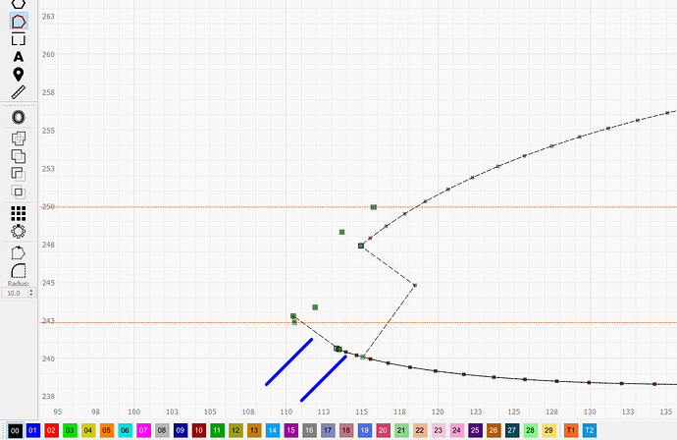677x440 pixels.
Task: Open the Circular Array tool
Action: coord(18,231)
